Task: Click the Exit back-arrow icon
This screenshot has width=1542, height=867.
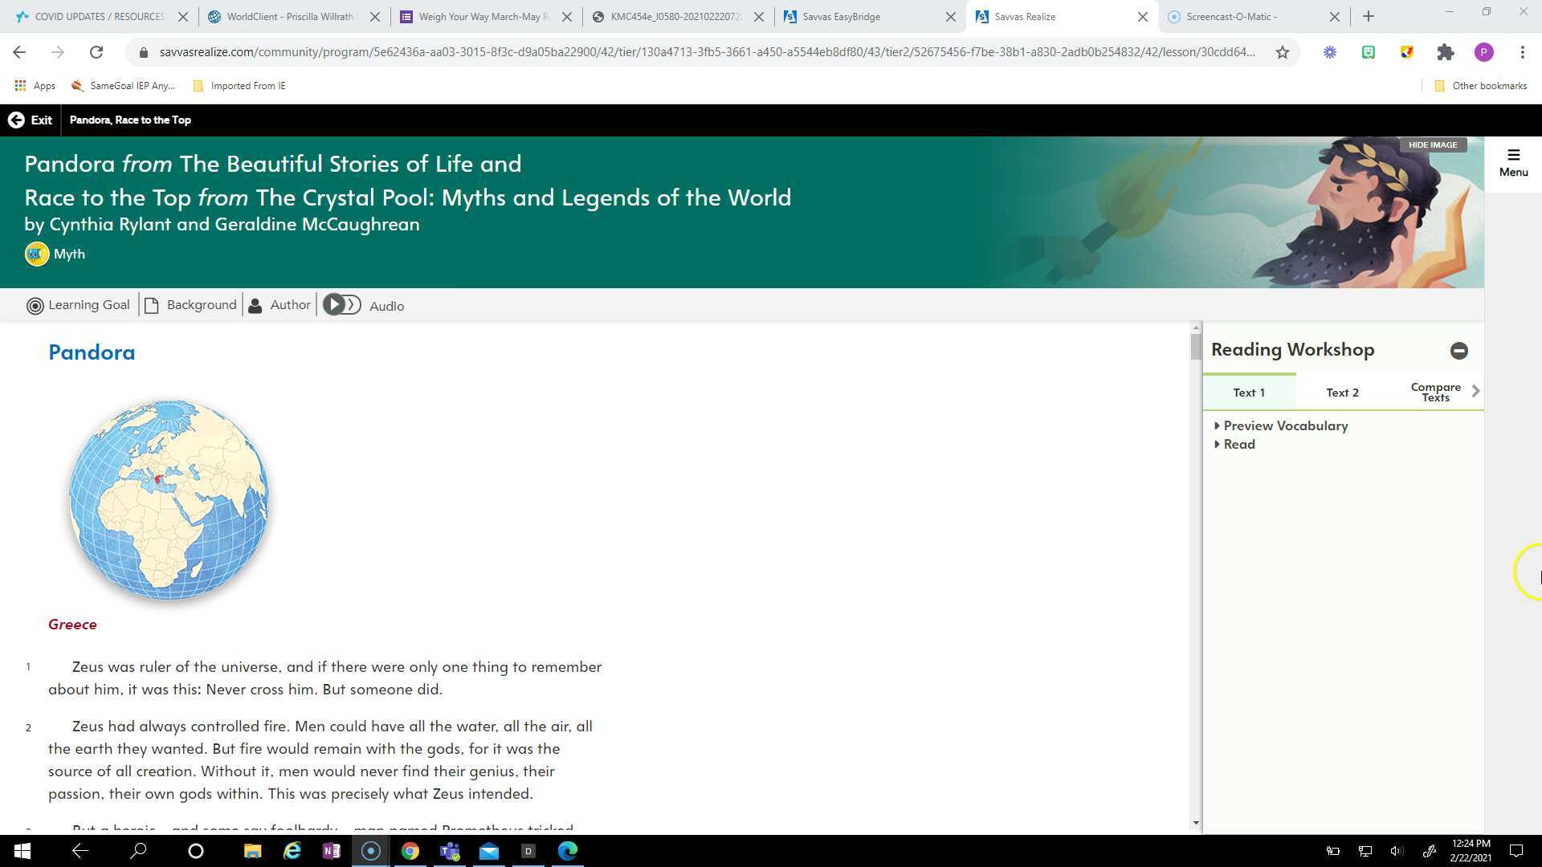Action: point(16,120)
